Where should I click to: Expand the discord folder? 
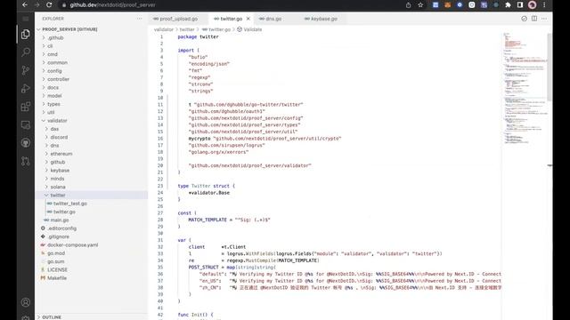point(59,137)
